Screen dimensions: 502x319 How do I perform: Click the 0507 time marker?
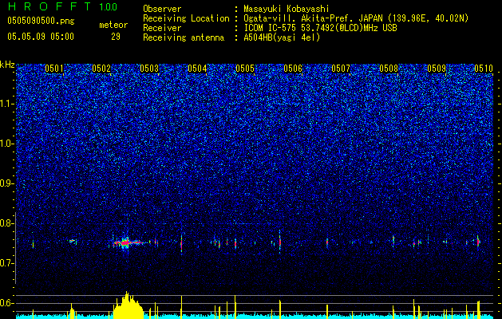click(341, 68)
